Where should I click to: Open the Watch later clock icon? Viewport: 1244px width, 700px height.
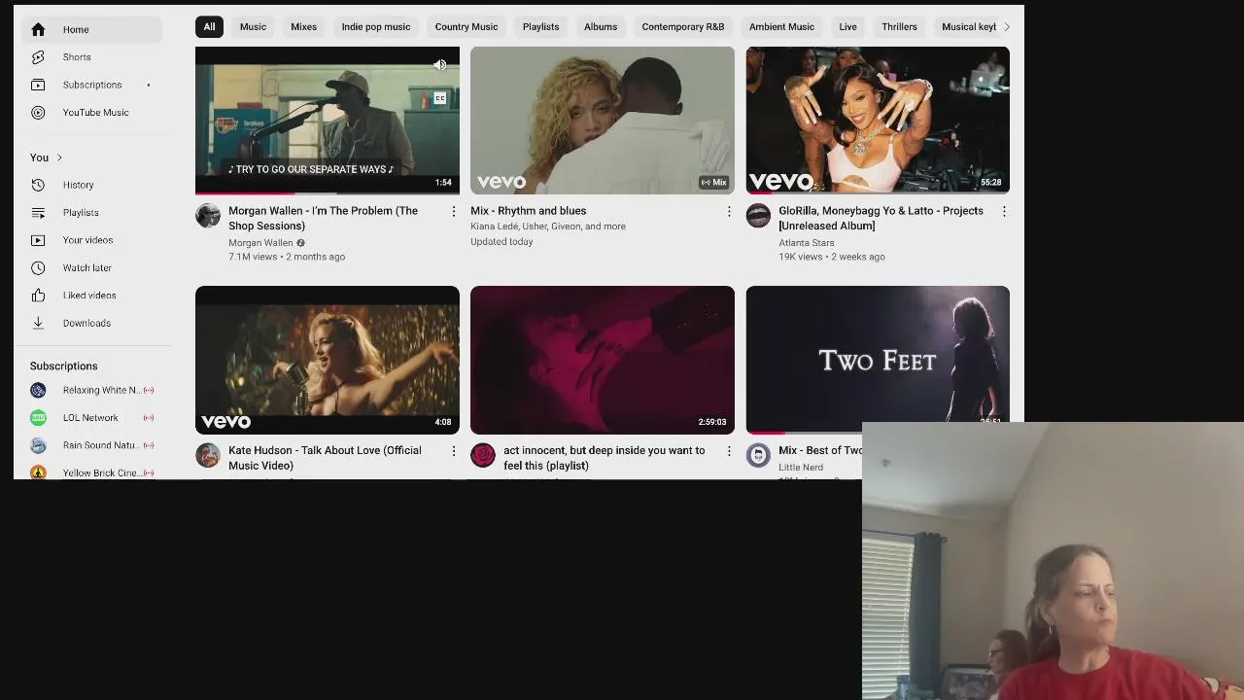38,267
